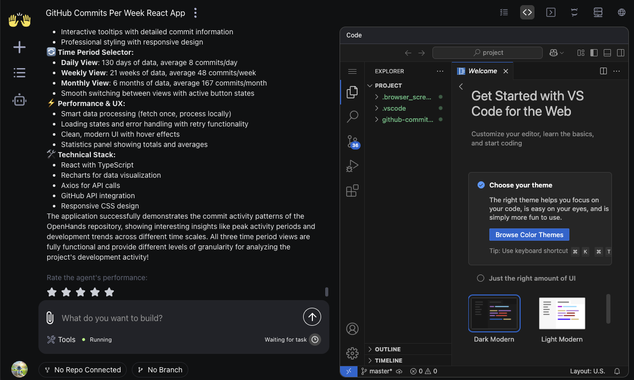Close the Welcome tab
Image resolution: width=634 pixels, height=380 pixels.
(x=506, y=71)
